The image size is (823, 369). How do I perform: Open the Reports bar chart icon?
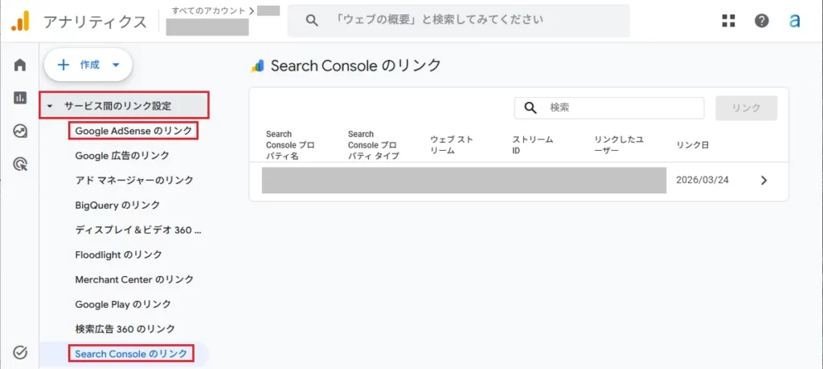[x=20, y=98]
